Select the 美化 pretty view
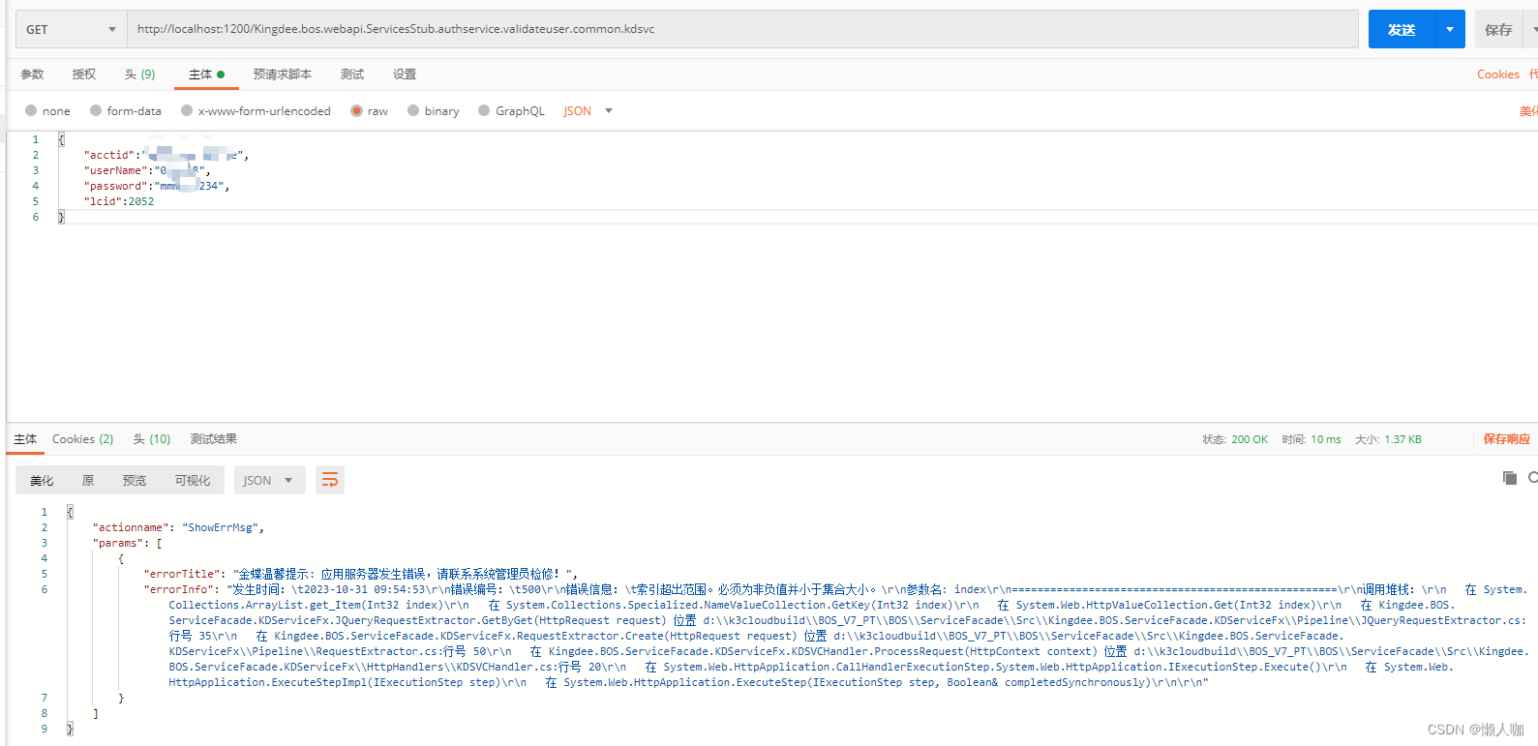Screen dimensions: 1538x746 42,481
